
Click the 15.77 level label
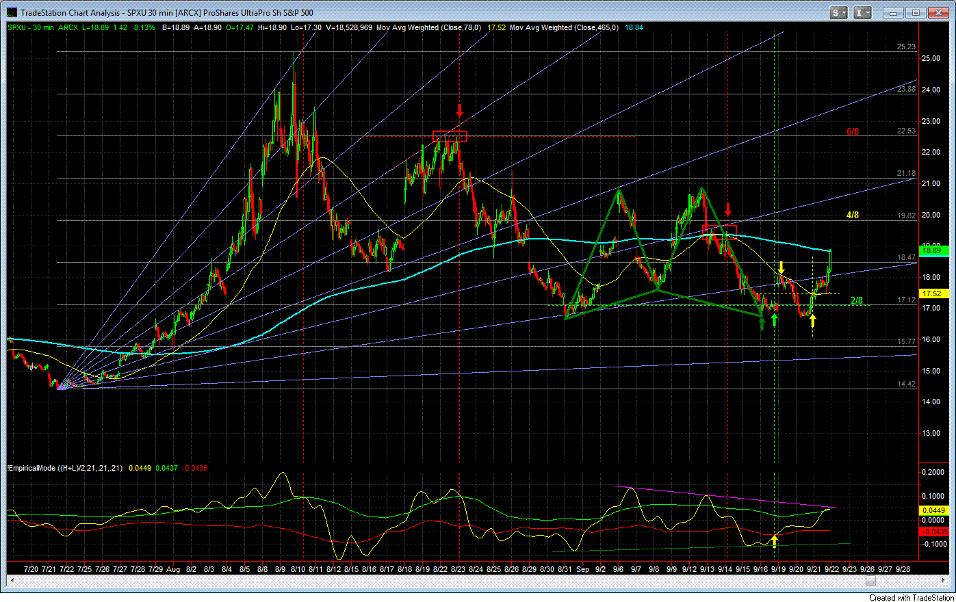coord(906,341)
